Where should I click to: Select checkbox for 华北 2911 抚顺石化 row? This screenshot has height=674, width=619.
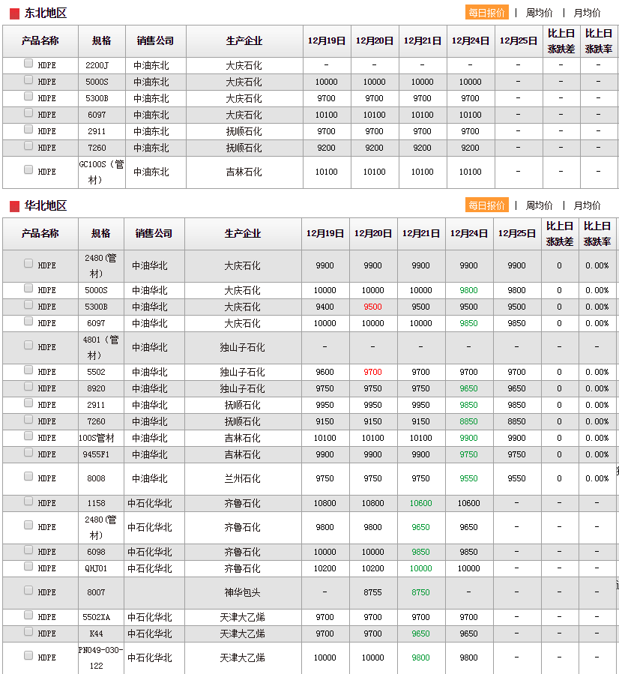coord(28,403)
